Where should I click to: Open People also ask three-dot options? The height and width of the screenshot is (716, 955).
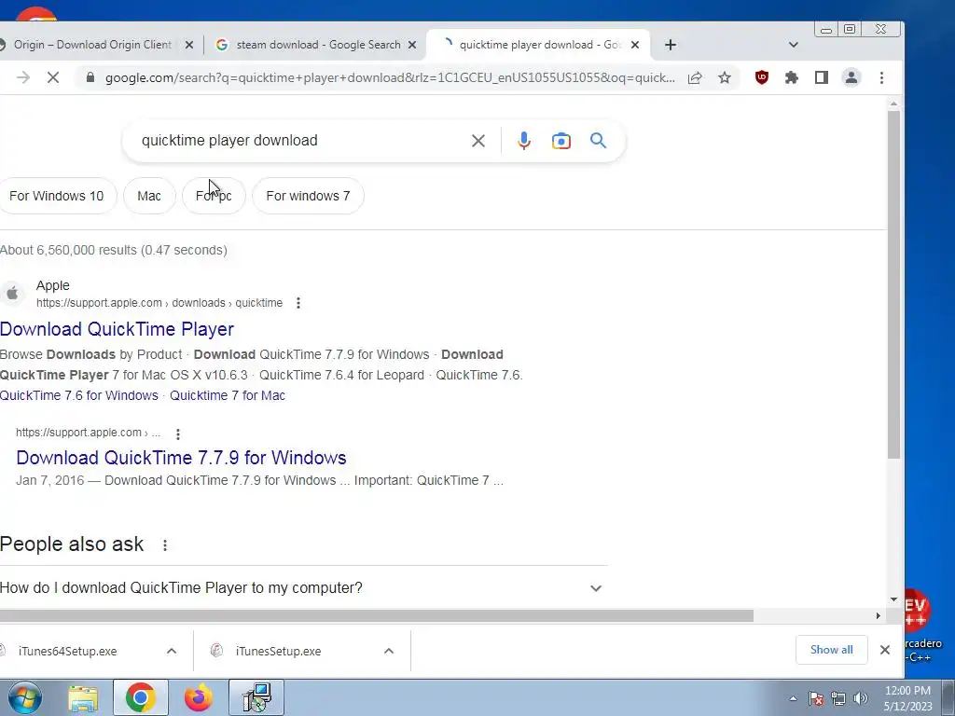point(164,544)
